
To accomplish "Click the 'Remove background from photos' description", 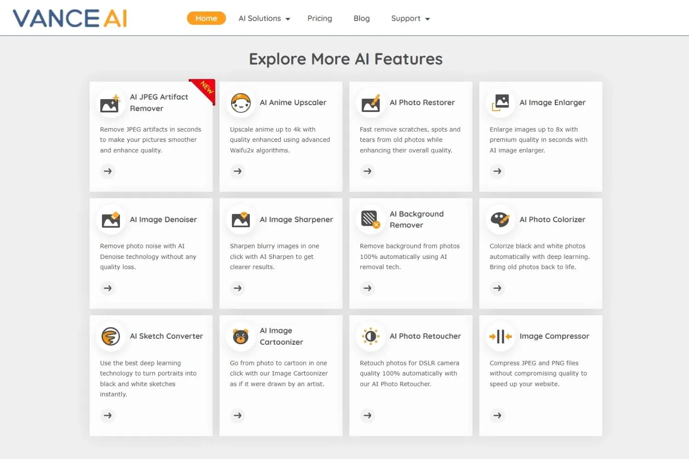I will (410, 257).
